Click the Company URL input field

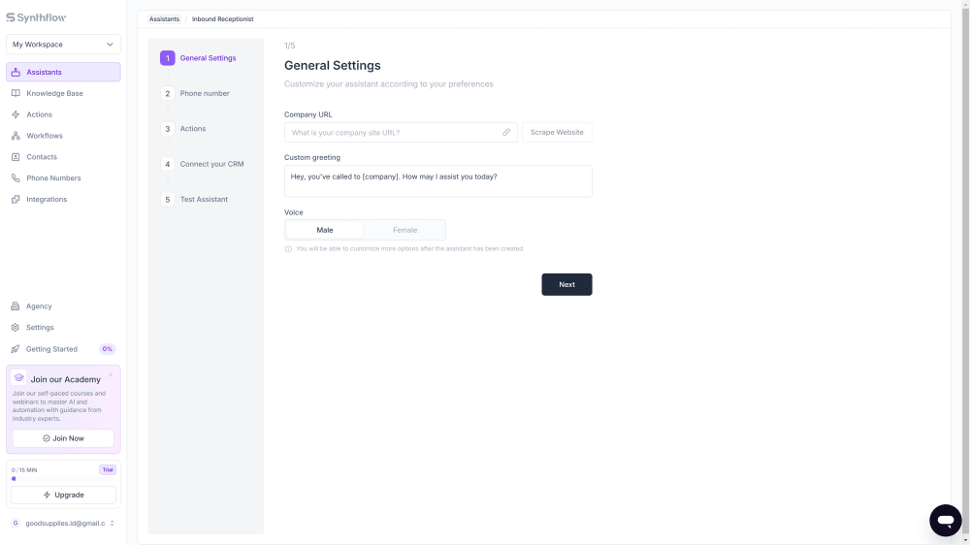[x=401, y=133]
